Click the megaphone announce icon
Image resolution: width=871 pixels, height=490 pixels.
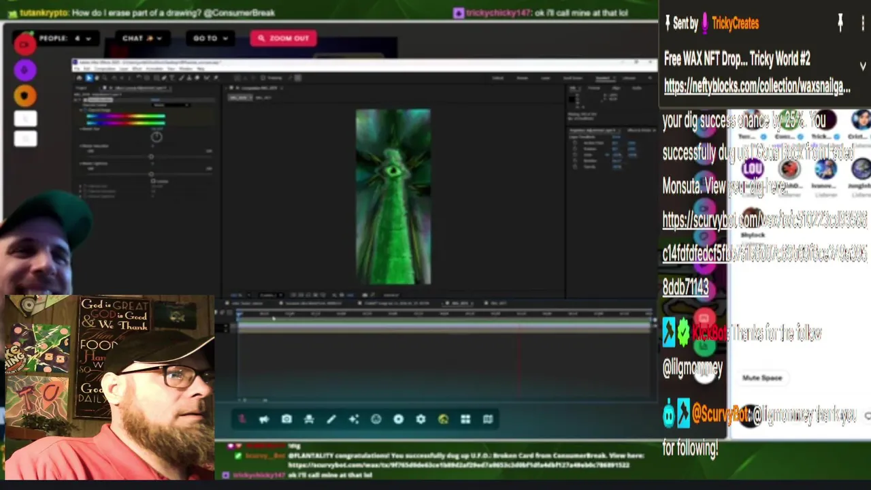click(264, 419)
